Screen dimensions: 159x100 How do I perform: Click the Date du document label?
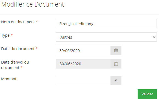pos(18,49)
